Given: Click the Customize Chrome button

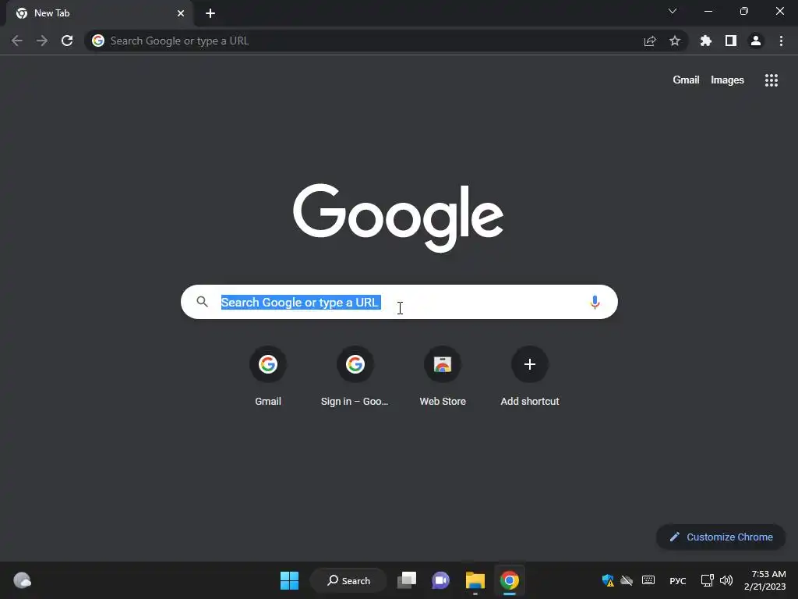Looking at the screenshot, I should [x=721, y=537].
